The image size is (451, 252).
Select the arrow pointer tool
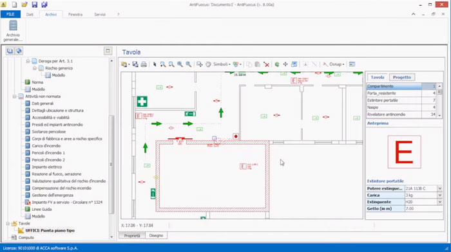pyautogui.click(x=155, y=64)
